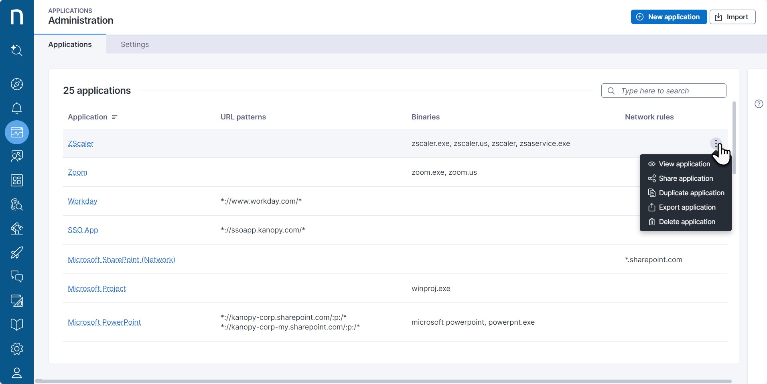Choose Duplicate application from the context menu
This screenshot has height=384, width=767.
click(686, 193)
